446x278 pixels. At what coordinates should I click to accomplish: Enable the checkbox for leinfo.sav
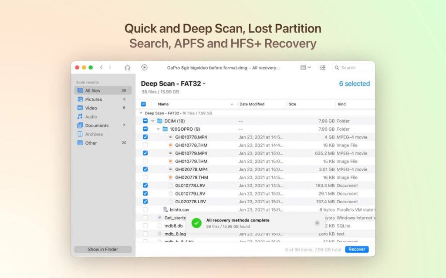[x=145, y=210]
